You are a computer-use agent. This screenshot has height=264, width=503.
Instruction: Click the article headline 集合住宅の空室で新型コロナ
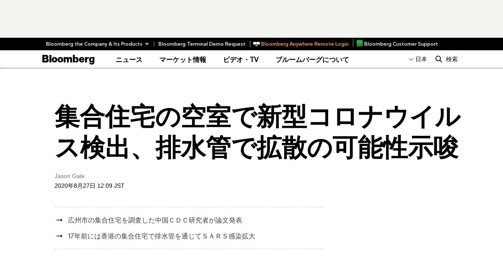pyautogui.click(x=257, y=132)
